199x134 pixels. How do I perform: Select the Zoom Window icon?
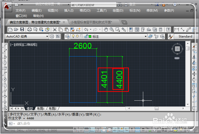(118, 30)
